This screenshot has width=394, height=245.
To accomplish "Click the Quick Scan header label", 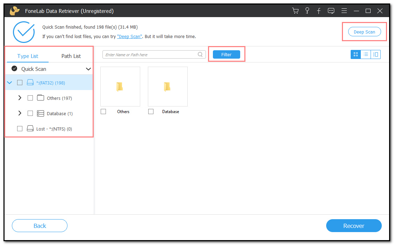I will (34, 69).
